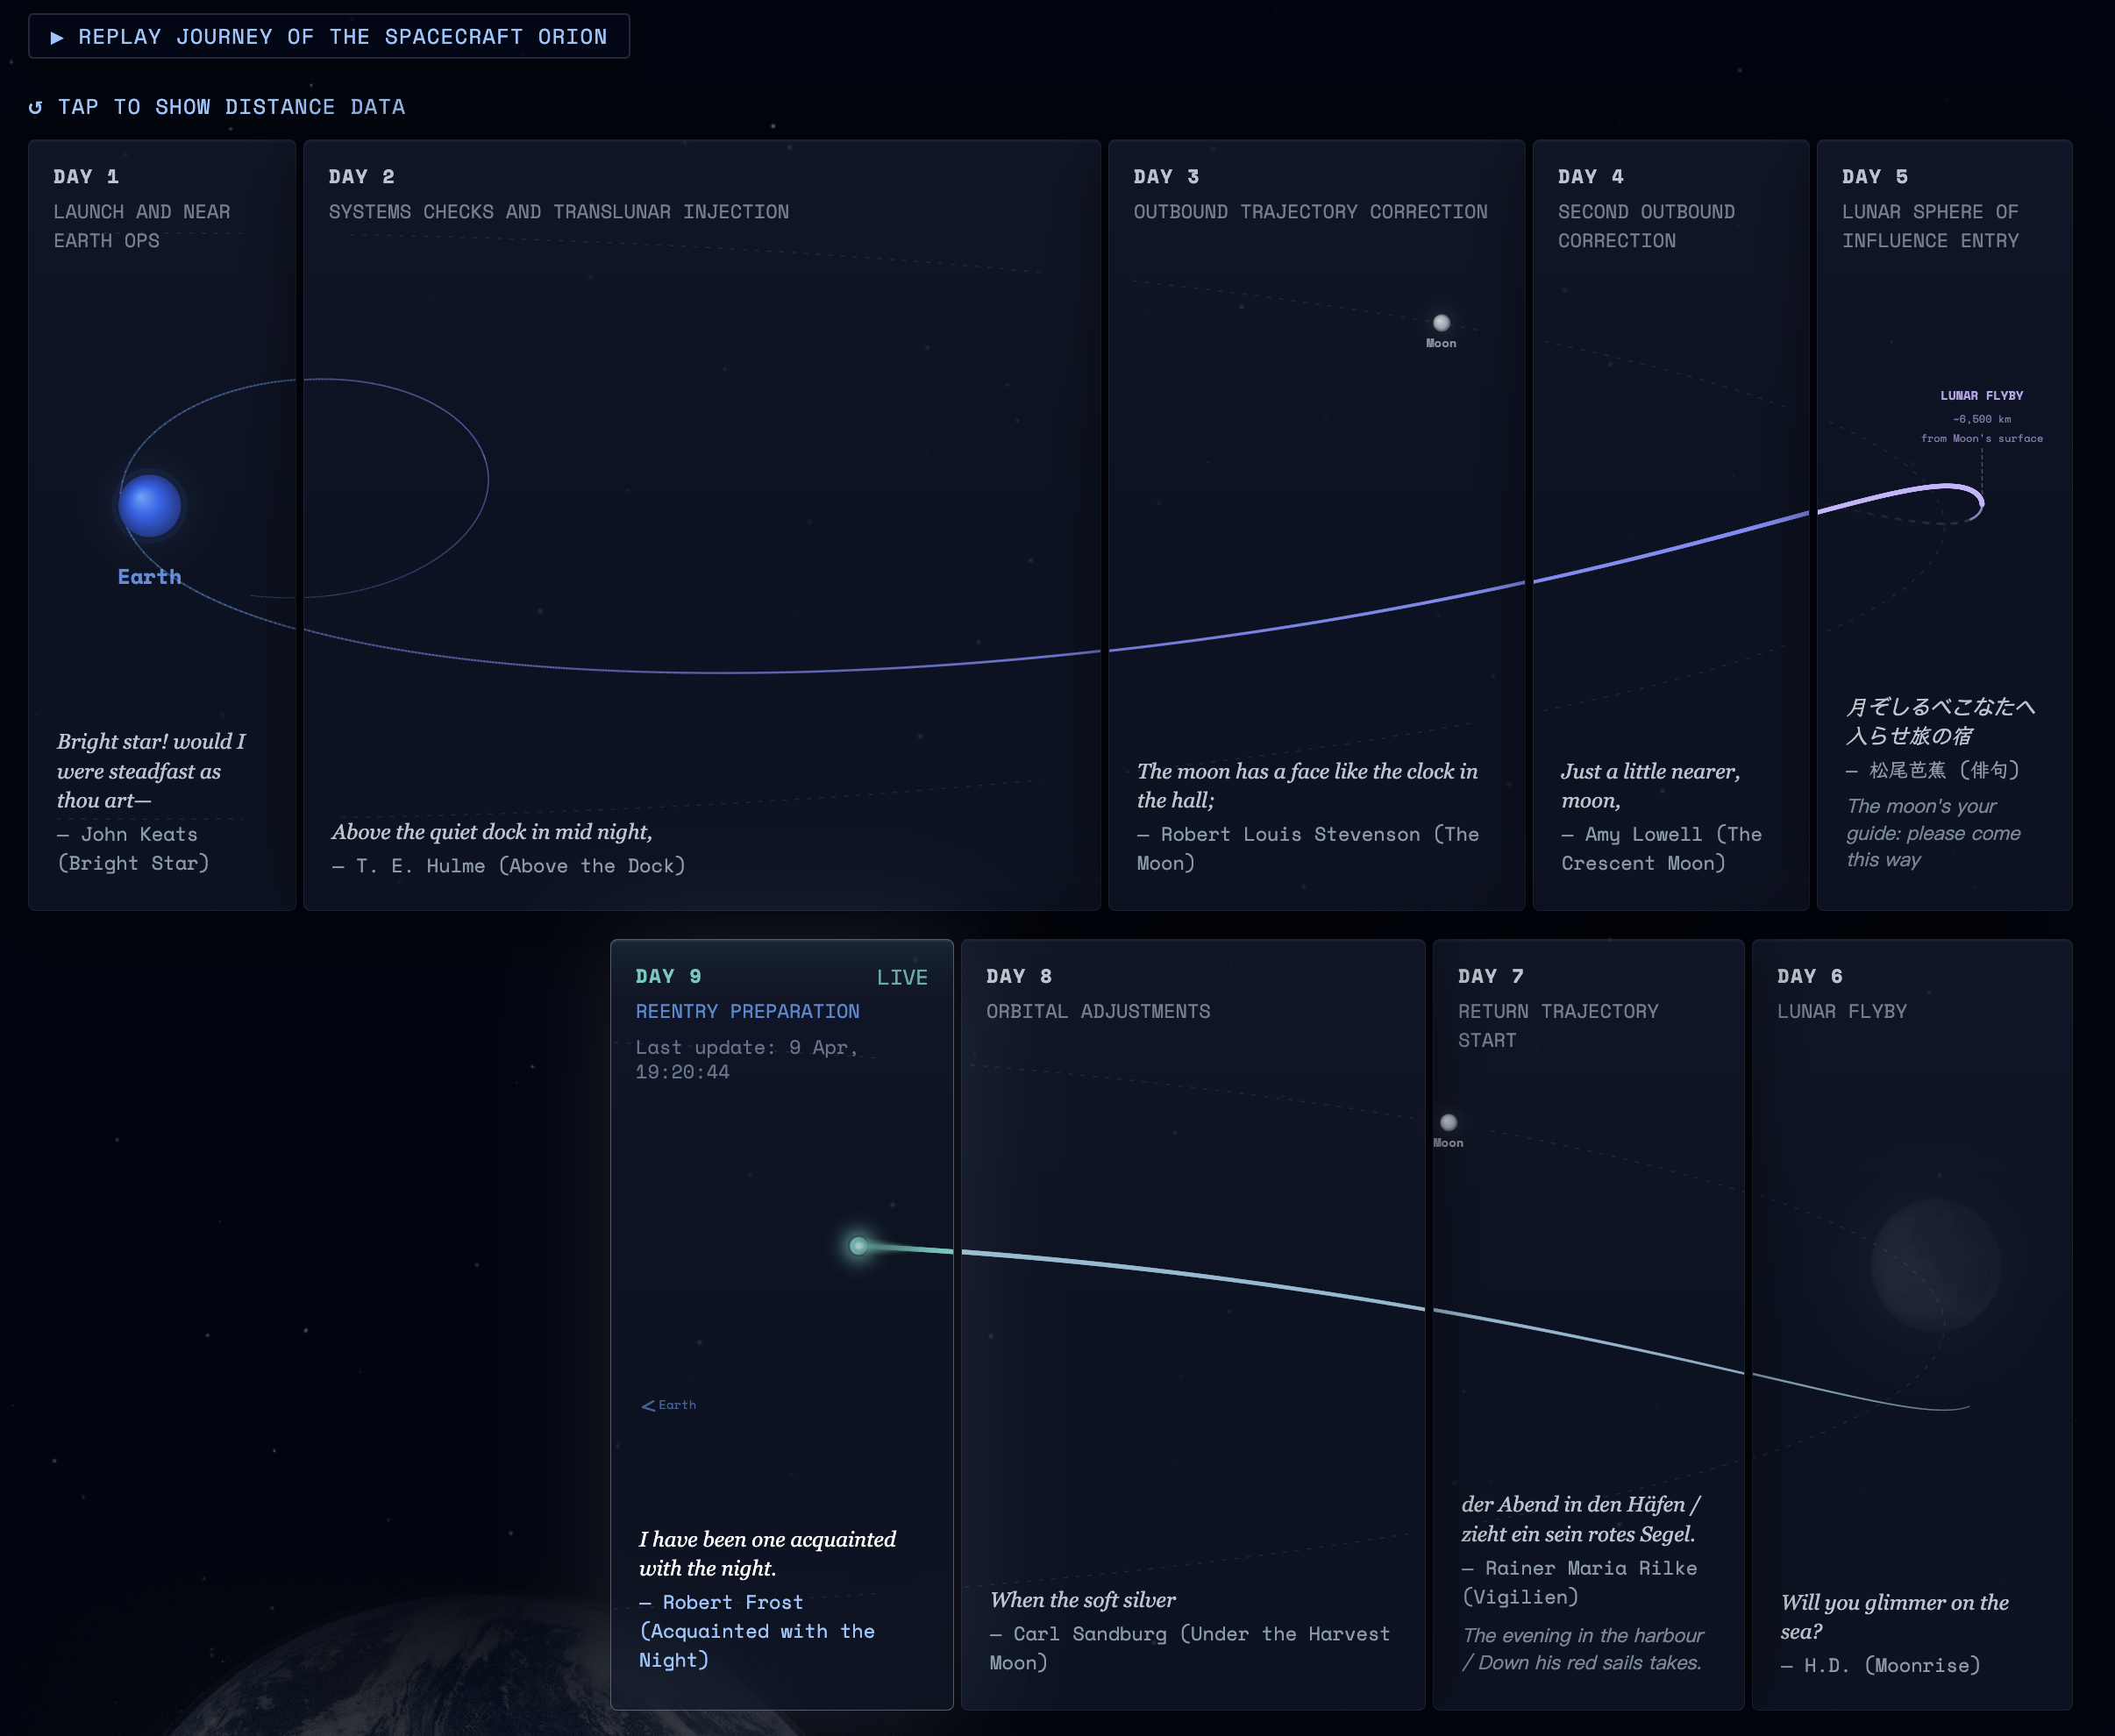Click the When the soft silver quote

coord(1083,1600)
